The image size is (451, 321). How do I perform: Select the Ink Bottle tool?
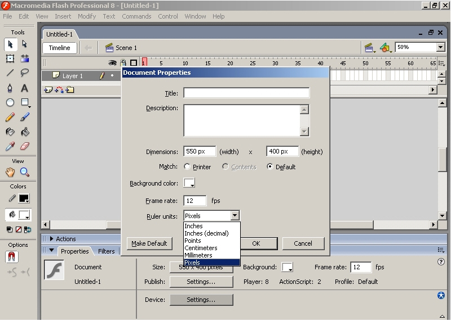[x=10, y=132]
